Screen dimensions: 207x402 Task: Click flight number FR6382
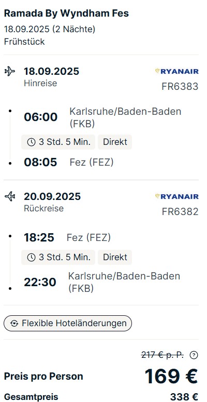click(x=180, y=212)
